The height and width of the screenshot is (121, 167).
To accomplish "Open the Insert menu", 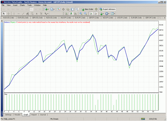I will (x=15, y=5).
